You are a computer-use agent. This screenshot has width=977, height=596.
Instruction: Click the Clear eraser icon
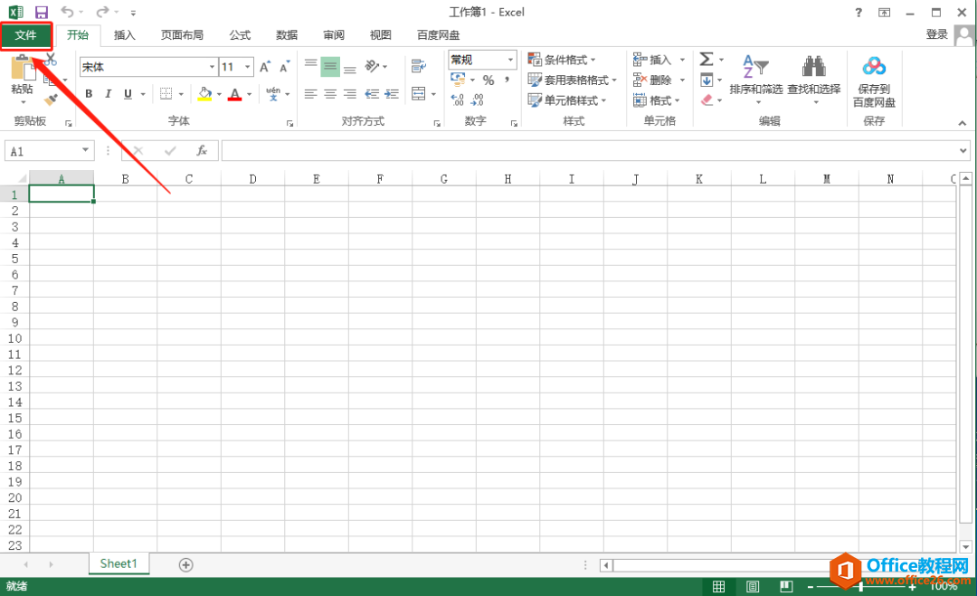tap(707, 100)
